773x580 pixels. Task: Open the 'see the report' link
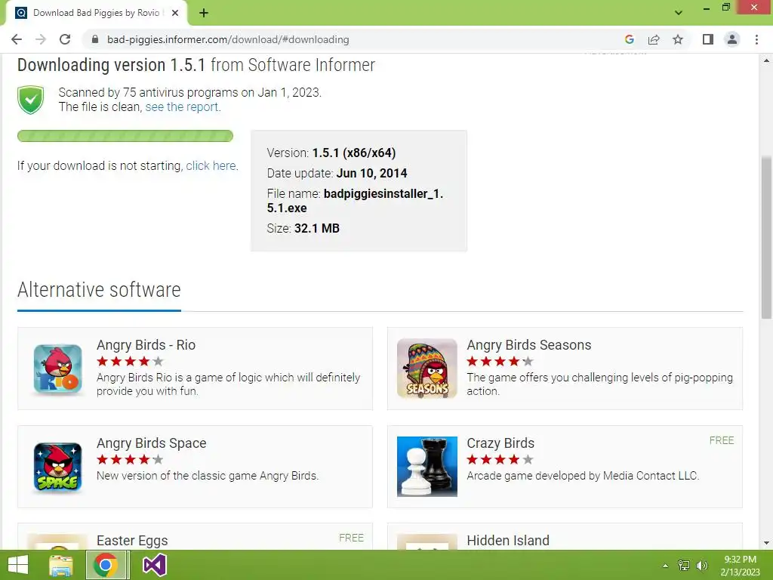click(183, 107)
